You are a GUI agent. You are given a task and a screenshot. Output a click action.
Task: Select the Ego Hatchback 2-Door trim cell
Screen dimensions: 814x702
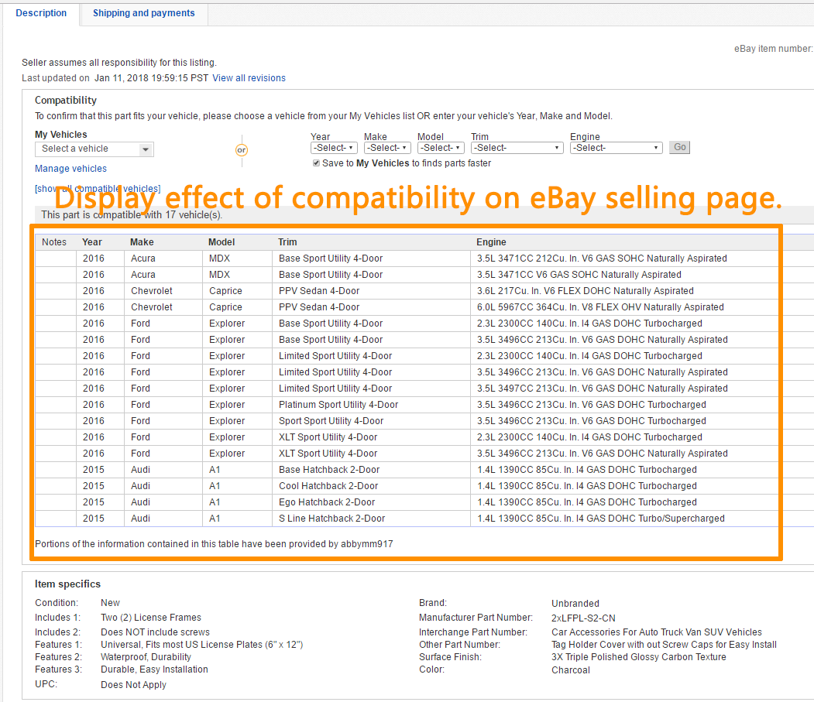pos(327,502)
